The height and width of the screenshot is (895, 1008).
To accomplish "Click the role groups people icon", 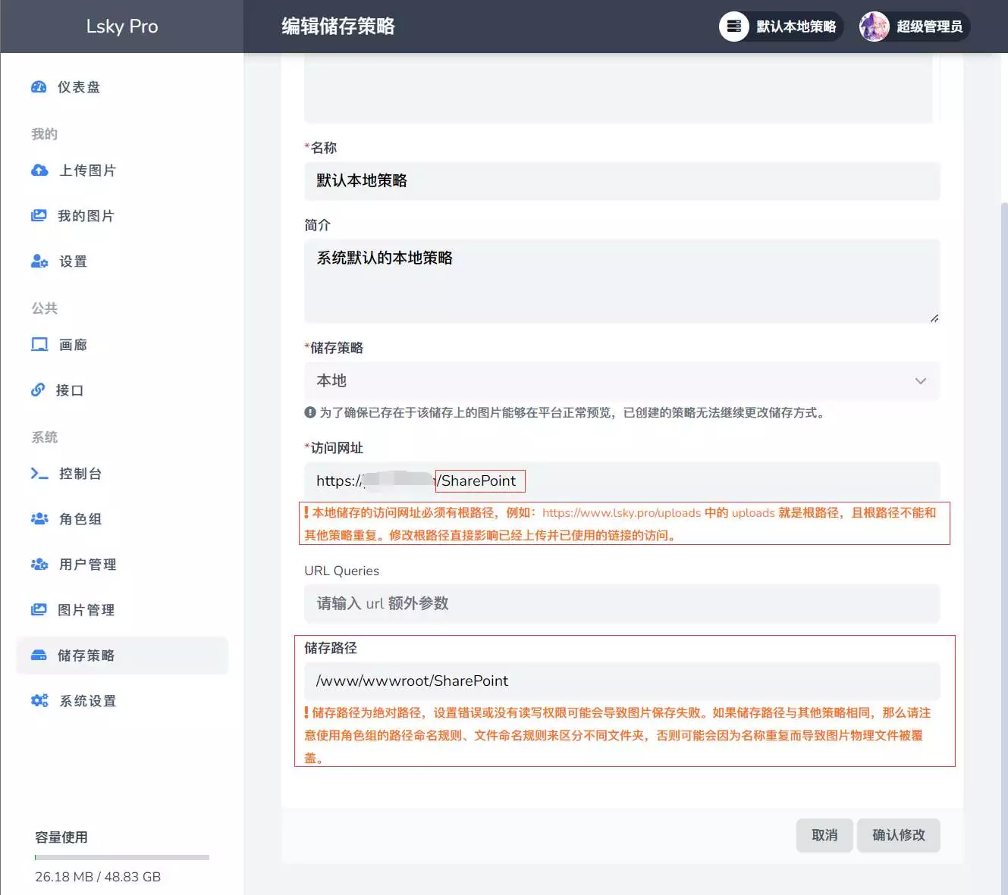I will 39,519.
